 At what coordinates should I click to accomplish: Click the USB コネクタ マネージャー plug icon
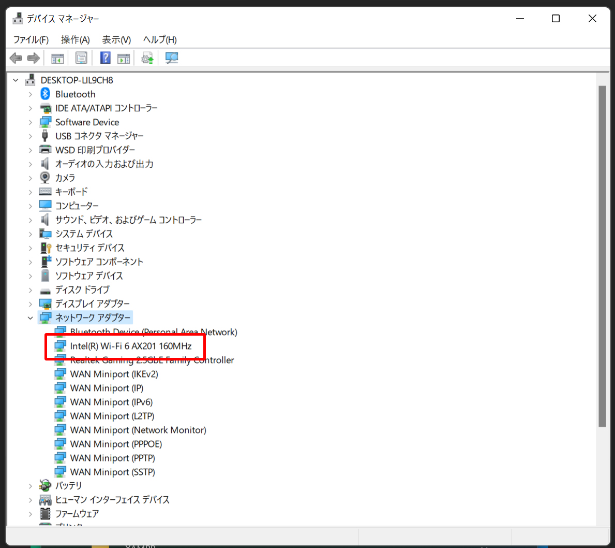coord(45,136)
